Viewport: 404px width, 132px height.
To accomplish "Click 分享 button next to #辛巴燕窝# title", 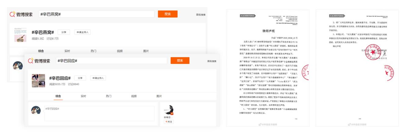I will coord(64,32).
